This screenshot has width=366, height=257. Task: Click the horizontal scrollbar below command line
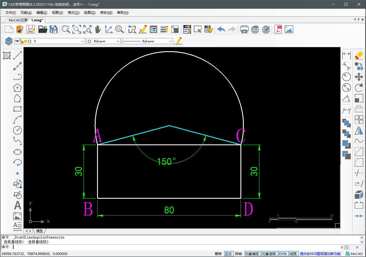point(350,247)
